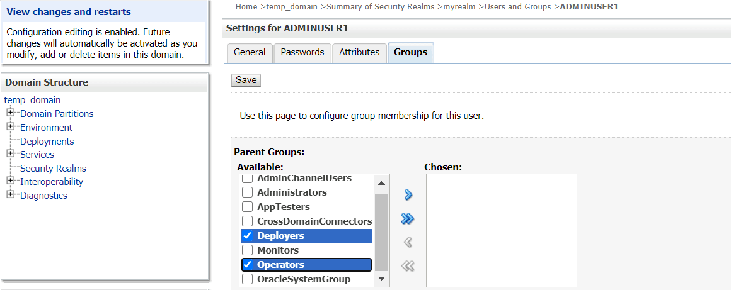
Task: Expand the Diagnostics tree node
Action: (10, 194)
